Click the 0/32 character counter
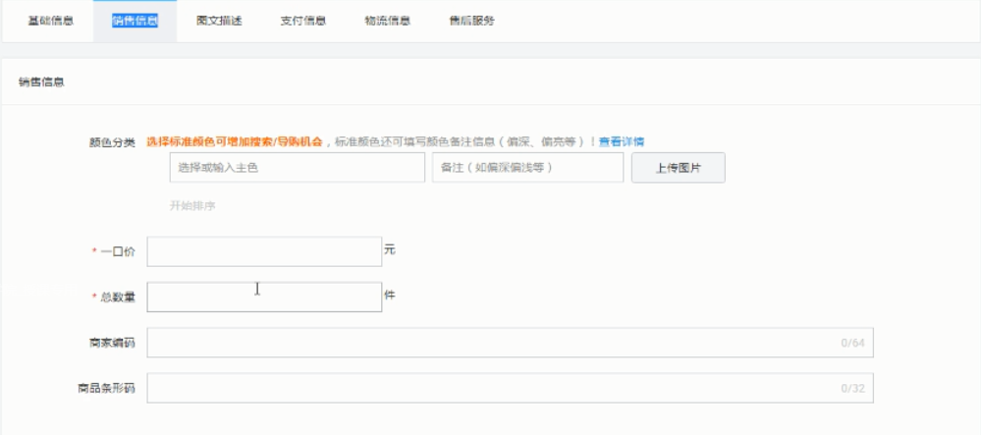 [851, 389]
